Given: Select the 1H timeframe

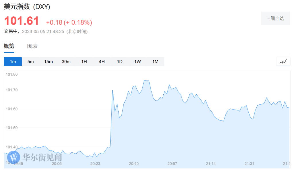Looking at the screenshot, I should tap(84, 61).
